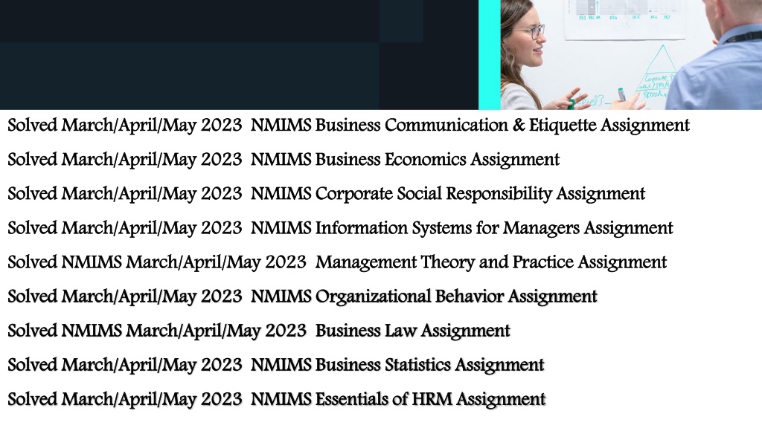Image resolution: width=762 pixels, height=428 pixels.
Task: Click the whiteboard meeting photo
Action: [x=631, y=54]
